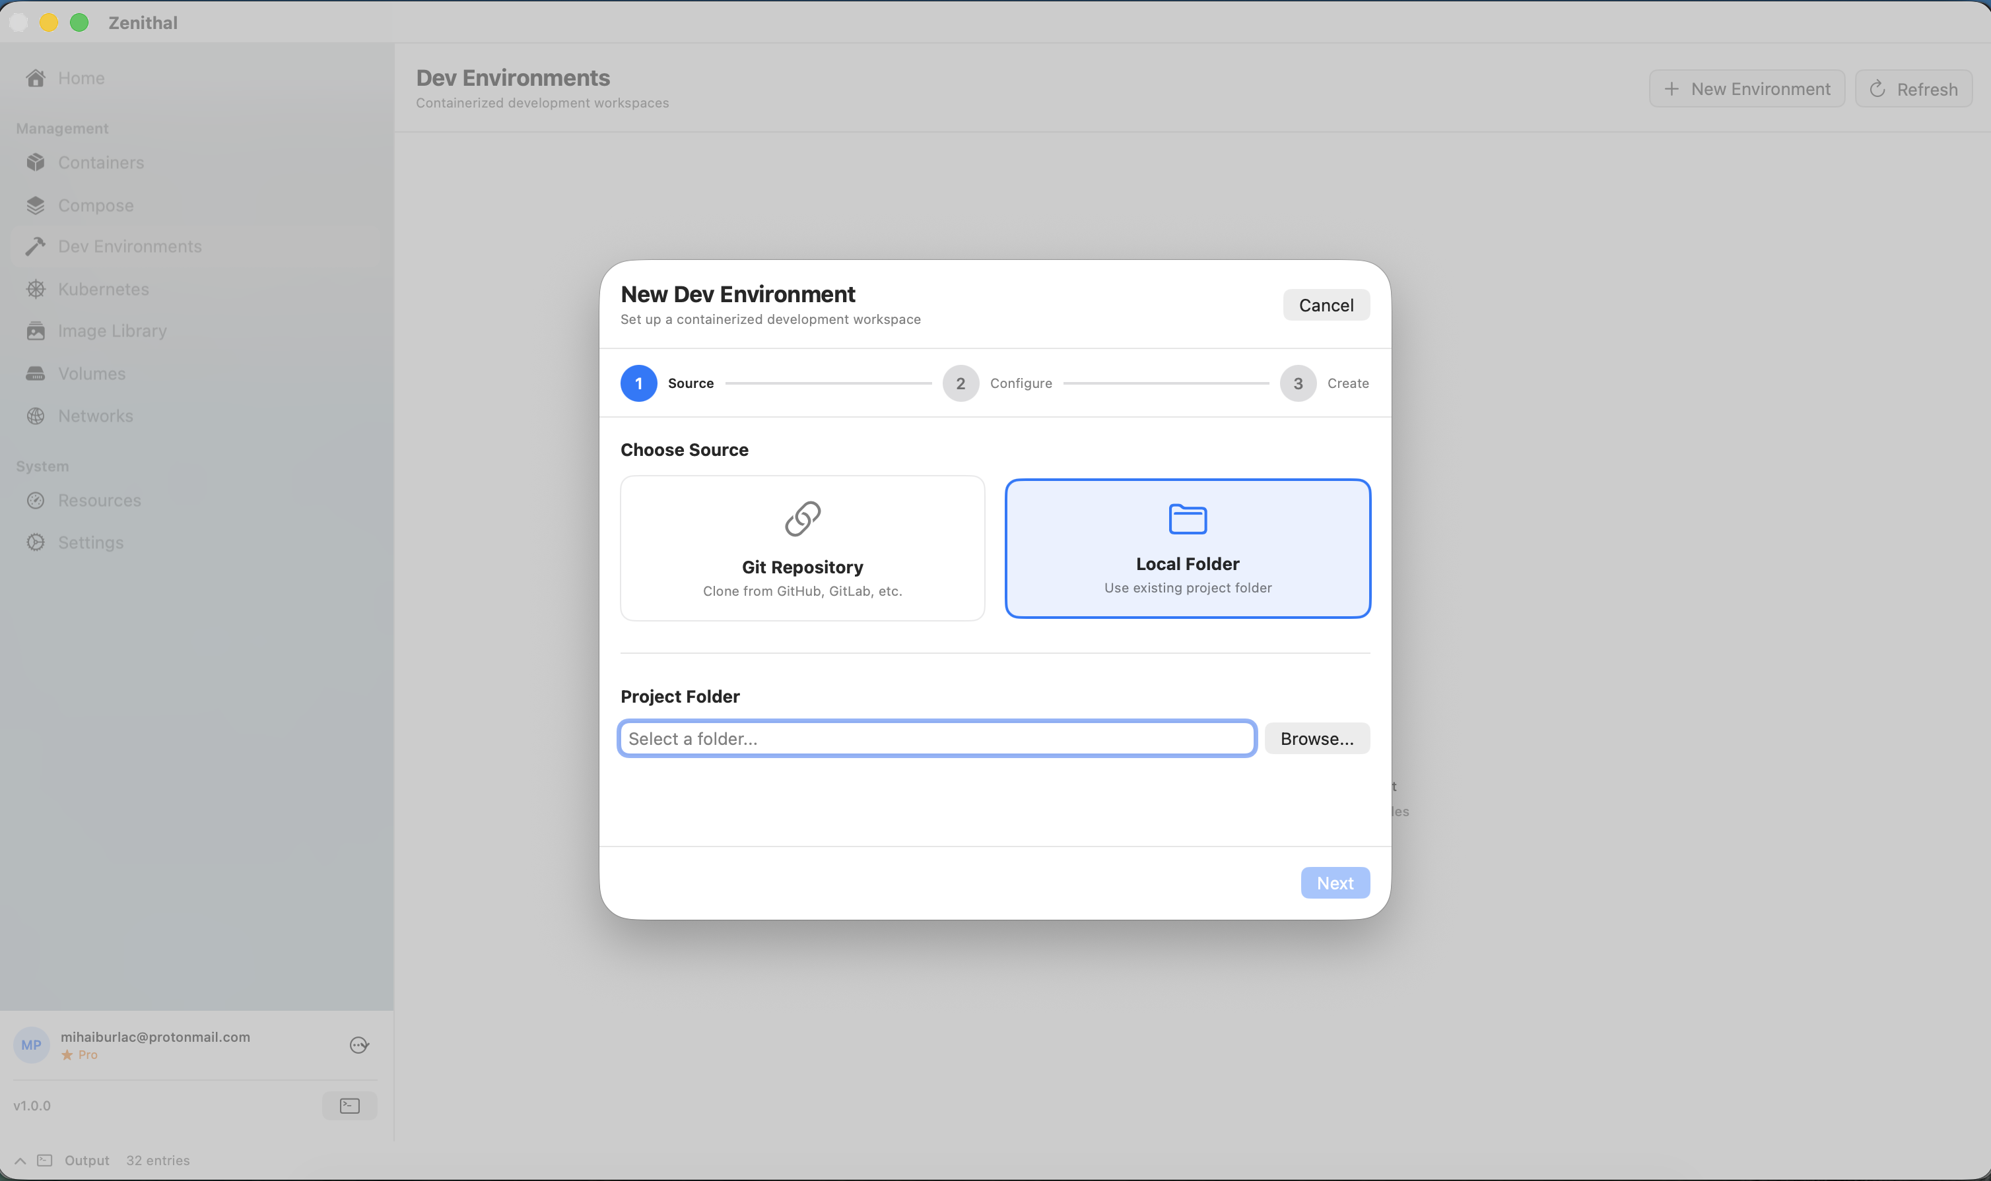Click the Networks globe icon
The height and width of the screenshot is (1181, 1991).
click(x=35, y=416)
